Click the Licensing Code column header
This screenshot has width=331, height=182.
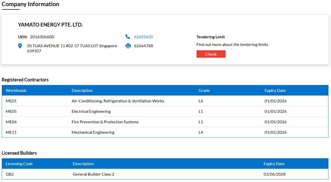click(x=19, y=164)
